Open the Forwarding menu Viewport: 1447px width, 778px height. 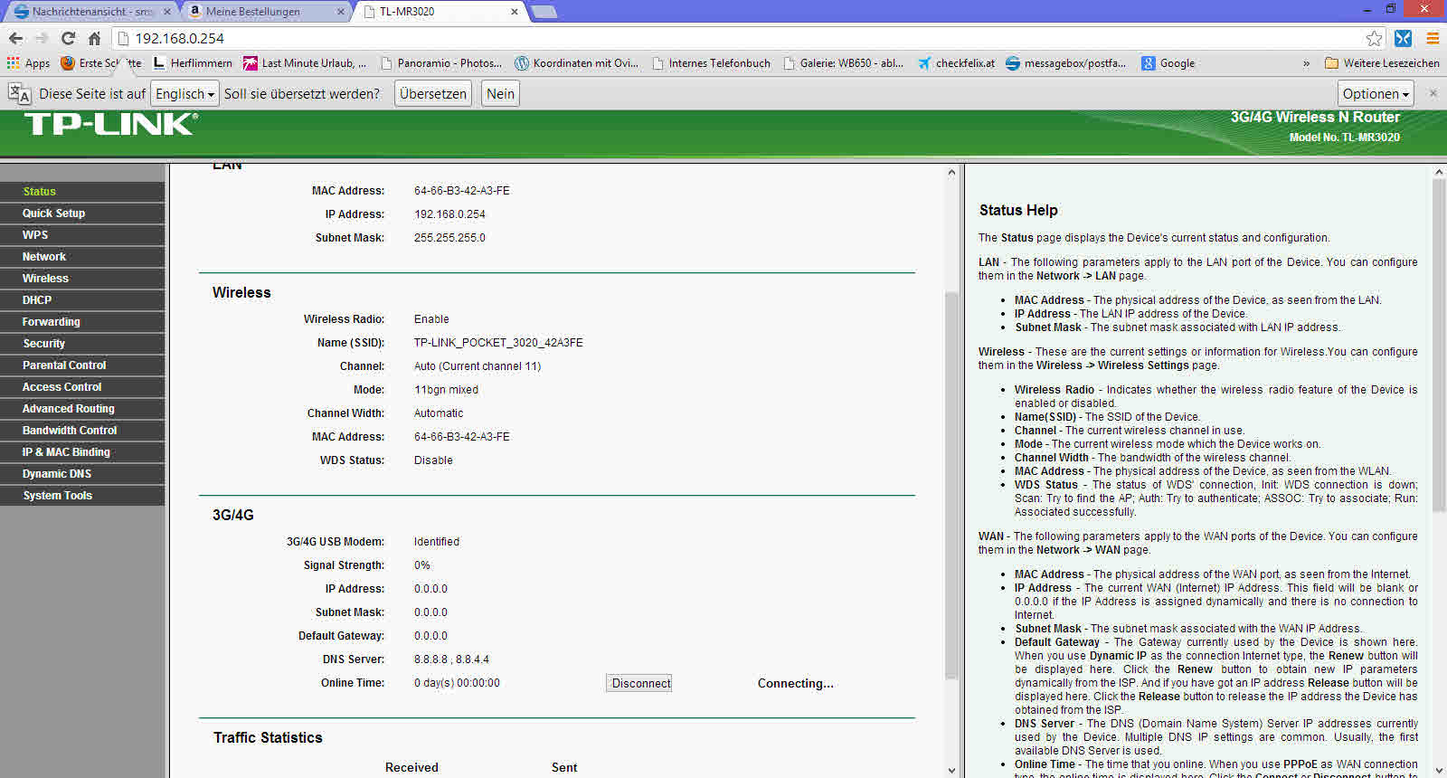tap(82, 322)
